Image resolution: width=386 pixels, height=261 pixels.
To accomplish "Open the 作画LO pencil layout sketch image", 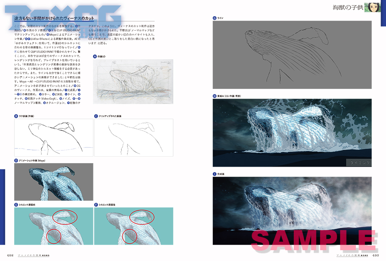I will [x=133, y=82].
